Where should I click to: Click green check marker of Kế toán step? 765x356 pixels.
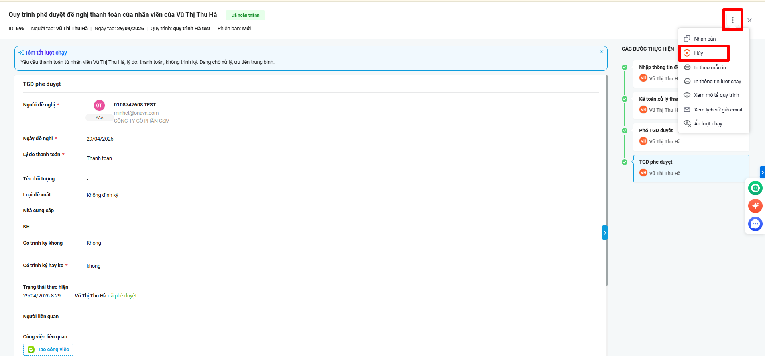pos(625,99)
